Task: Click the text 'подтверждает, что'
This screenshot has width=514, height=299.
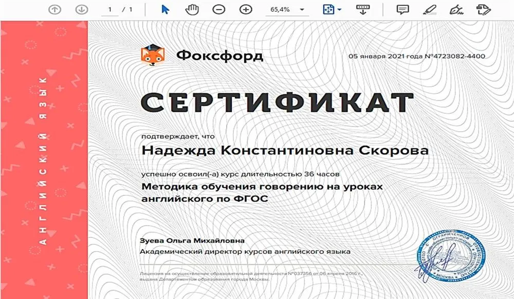Action: click(178, 136)
